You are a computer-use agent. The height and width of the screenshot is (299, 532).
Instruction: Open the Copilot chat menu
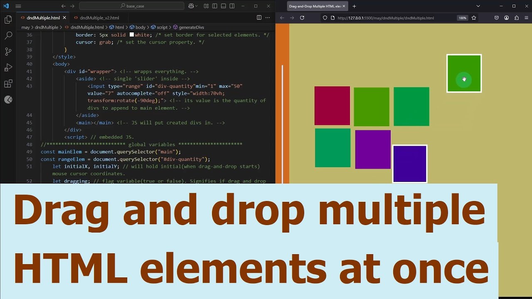(x=192, y=6)
